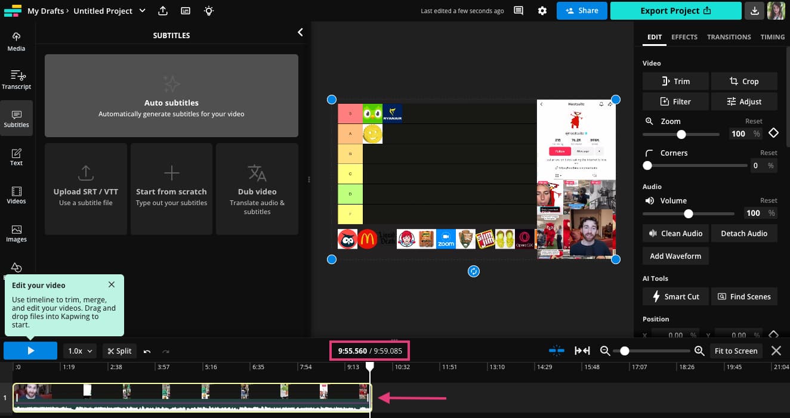Choose the Dub video option
790x418 pixels.
(x=257, y=189)
